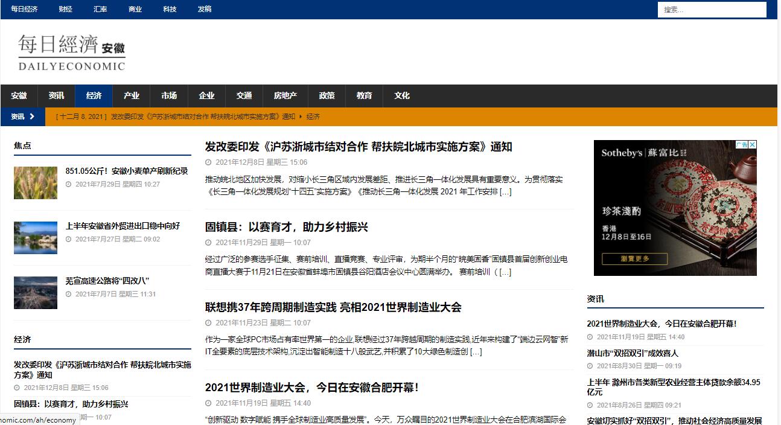Viewport: 781px width, 425px height.
Task: Open the 焦点 section heading
Action: pos(22,145)
